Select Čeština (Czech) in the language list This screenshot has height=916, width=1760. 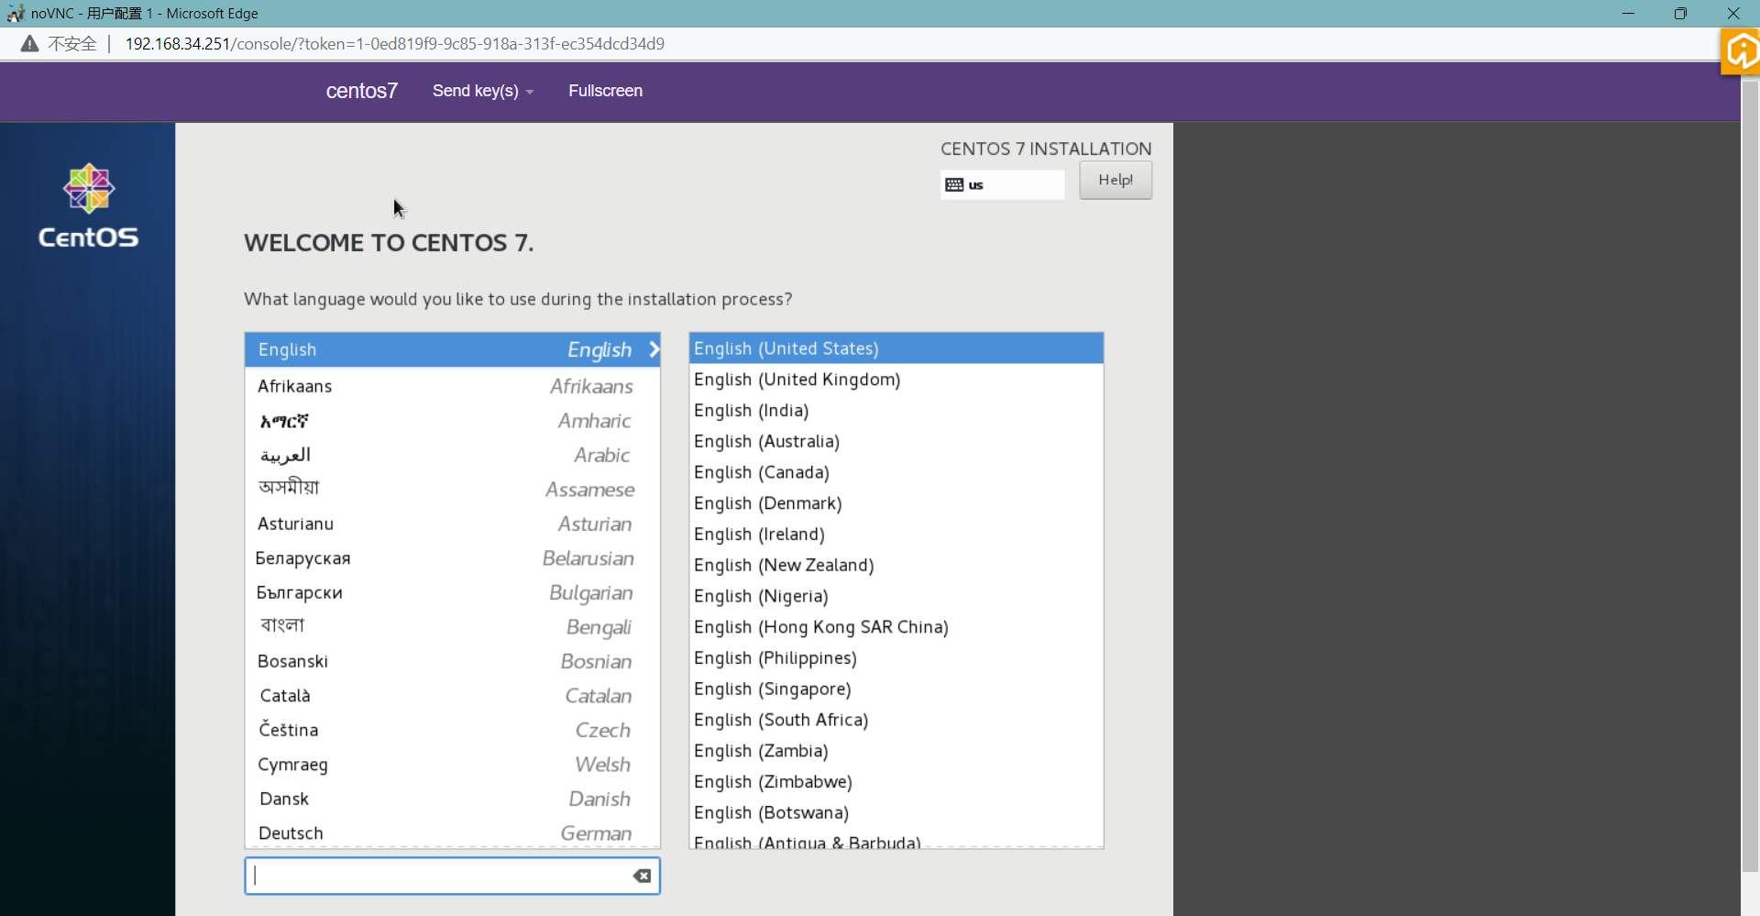(452, 730)
